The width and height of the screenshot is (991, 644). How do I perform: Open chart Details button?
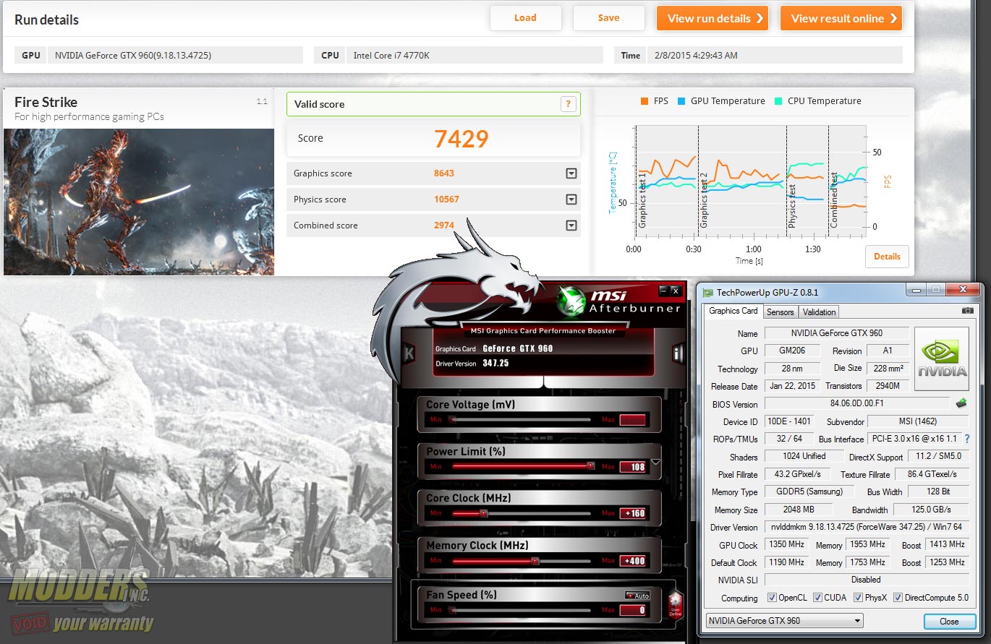pos(887,257)
